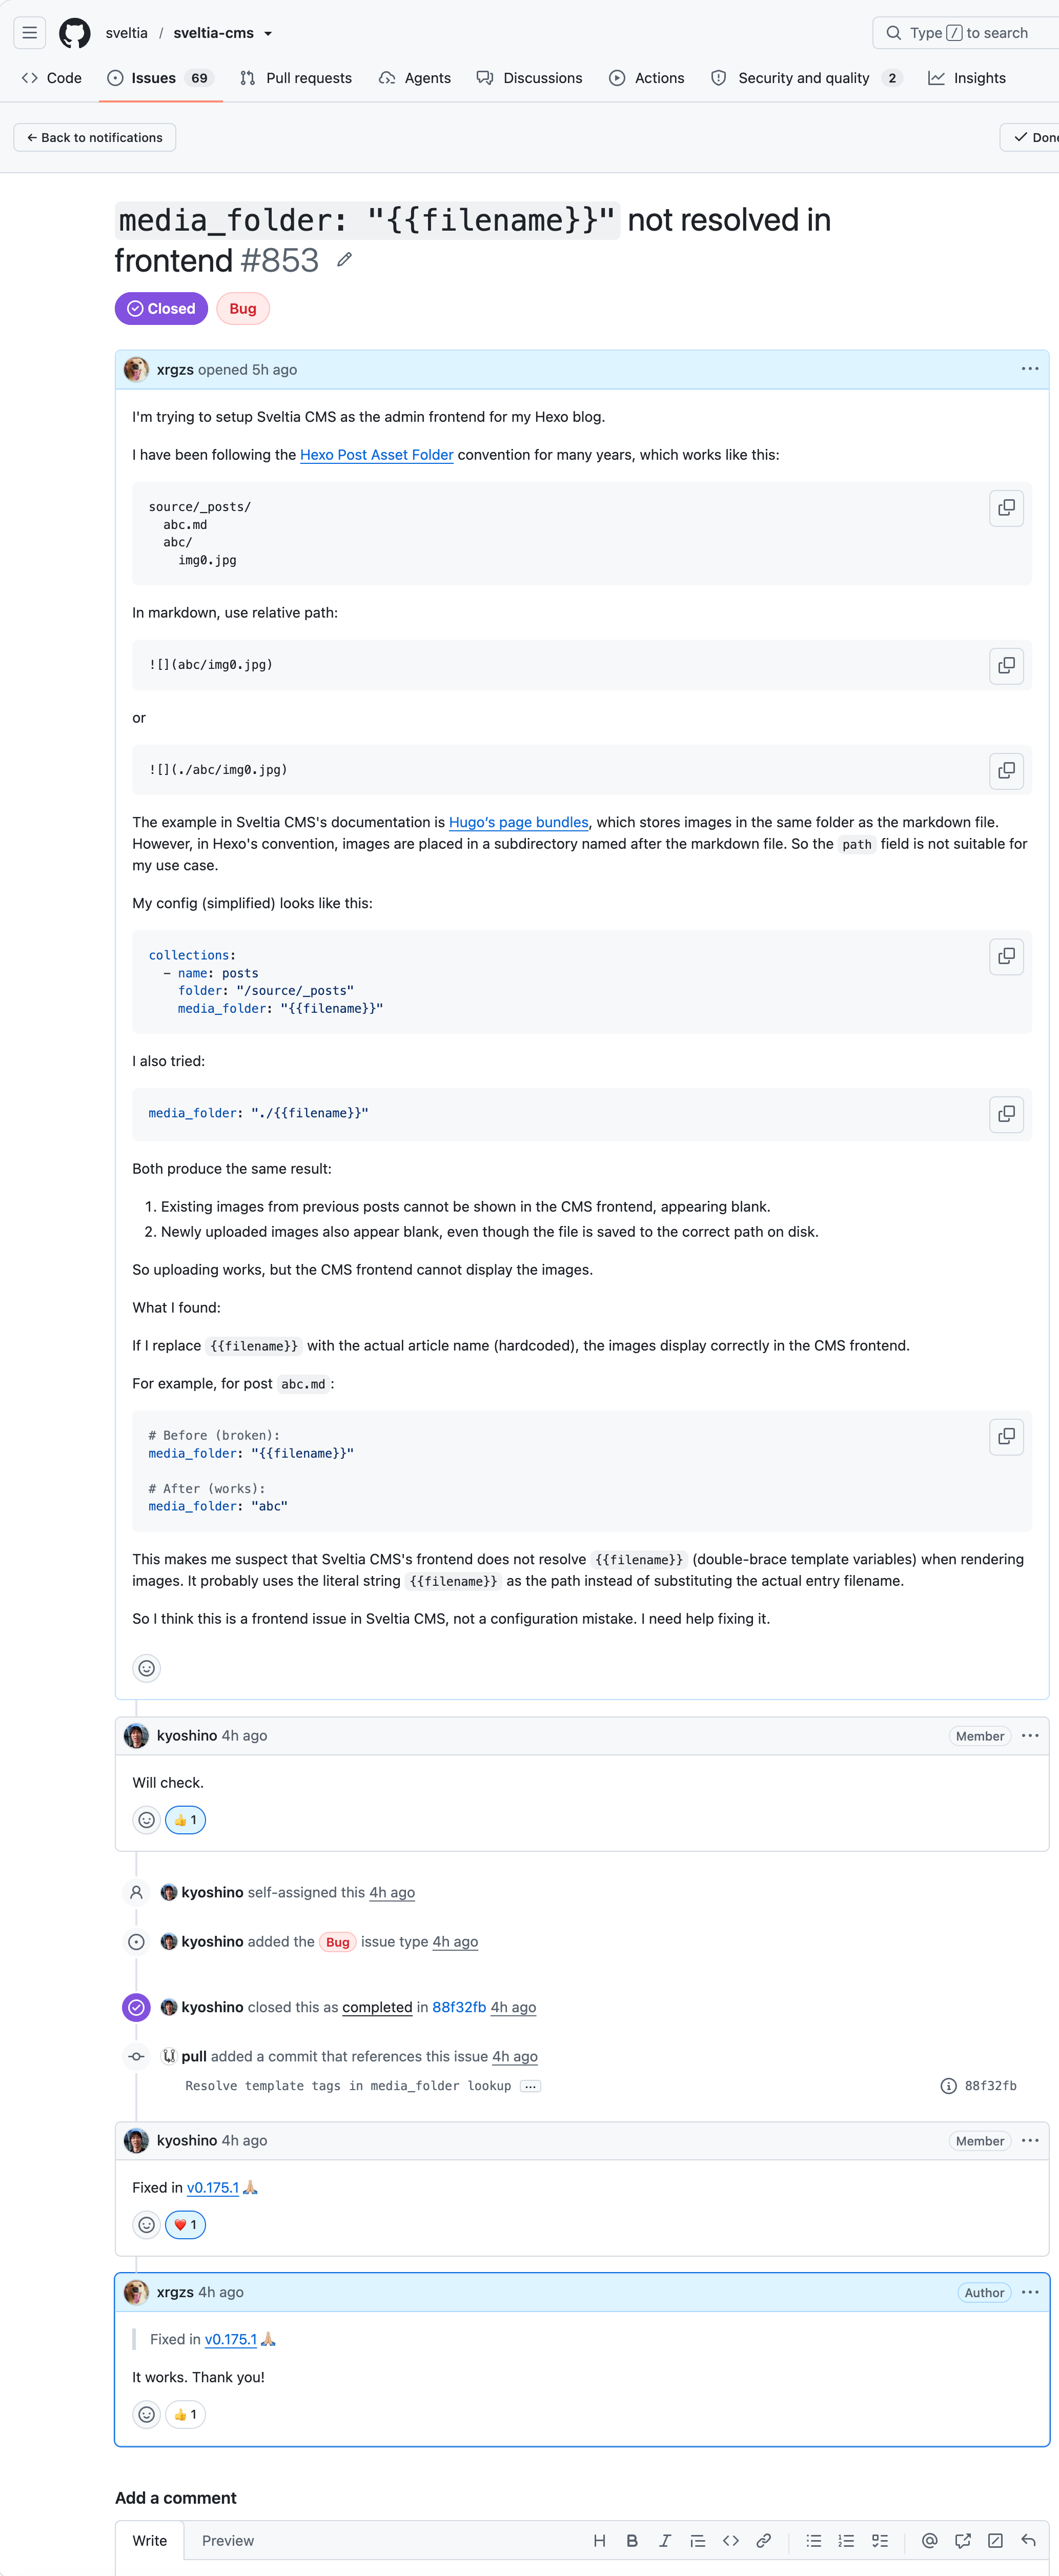The width and height of the screenshot is (1059, 2576).
Task: Add emoji reaction to xrgzs's original post
Action: pyautogui.click(x=147, y=1668)
